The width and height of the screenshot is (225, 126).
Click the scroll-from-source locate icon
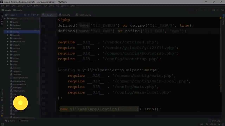pyautogui.click(x=25, y=15)
